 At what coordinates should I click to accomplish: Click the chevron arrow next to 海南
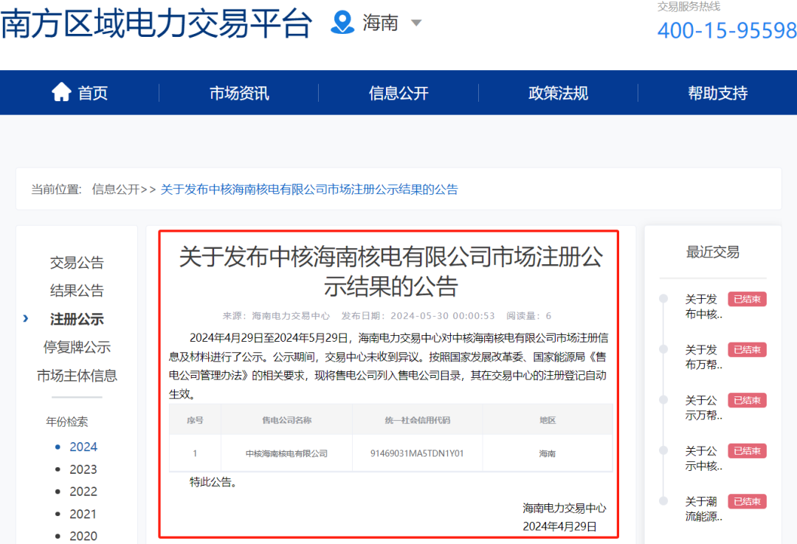click(415, 23)
